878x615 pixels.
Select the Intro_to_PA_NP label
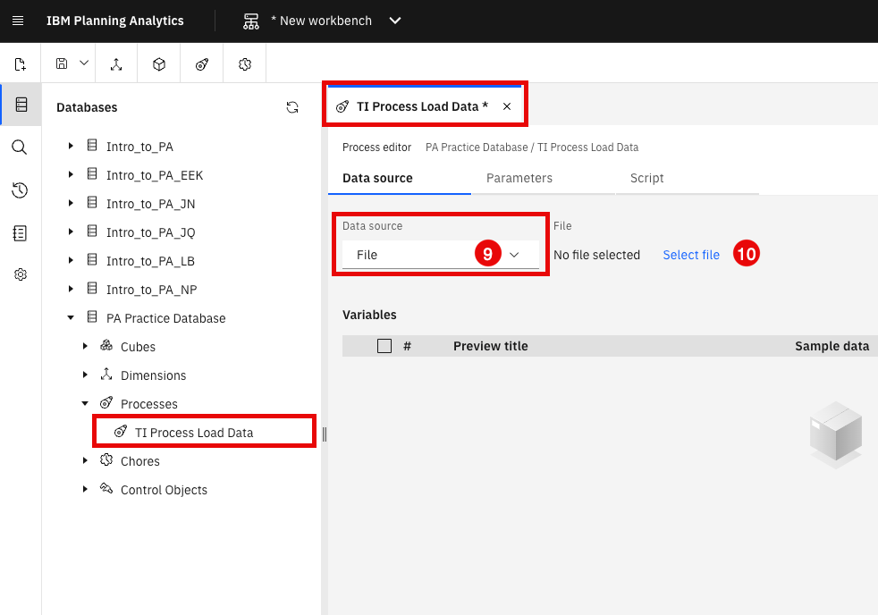(152, 290)
